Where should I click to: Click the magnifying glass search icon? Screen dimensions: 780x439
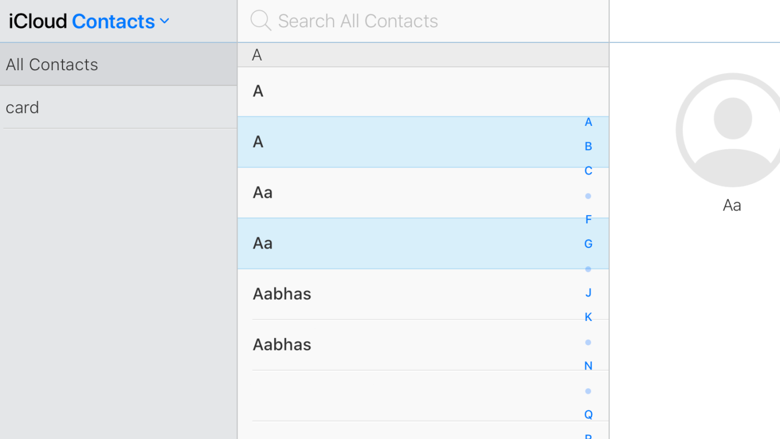click(260, 21)
